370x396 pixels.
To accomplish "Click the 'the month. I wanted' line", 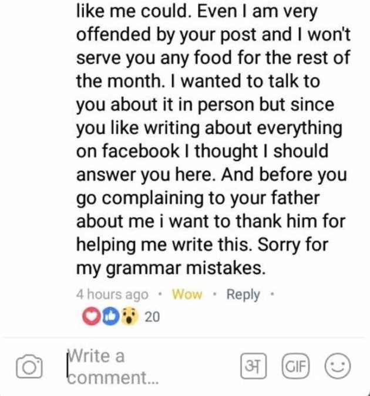I will [x=198, y=81].
